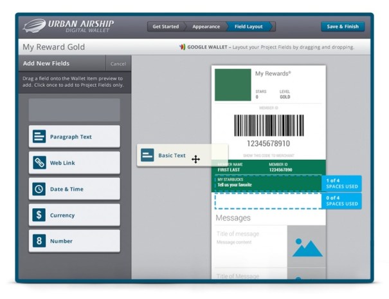
Task: Click the Number field icon
Action: point(39,241)
